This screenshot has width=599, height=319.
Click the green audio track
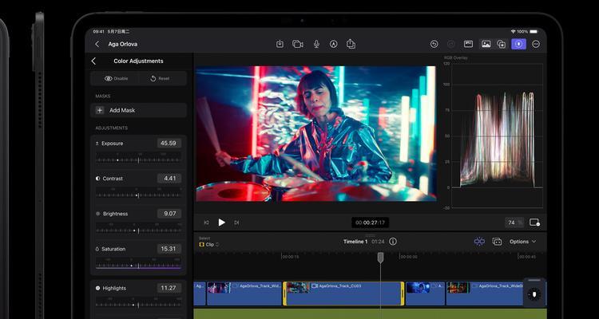(x=370, y=313)
